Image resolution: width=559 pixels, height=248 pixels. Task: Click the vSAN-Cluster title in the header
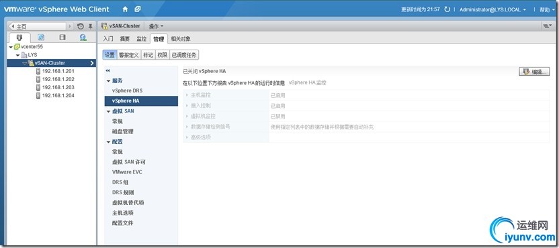125,26
